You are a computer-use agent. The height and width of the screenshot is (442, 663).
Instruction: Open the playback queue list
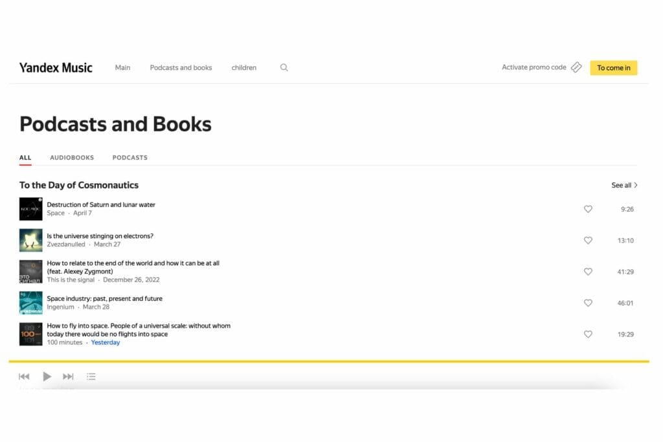point(91,377)
